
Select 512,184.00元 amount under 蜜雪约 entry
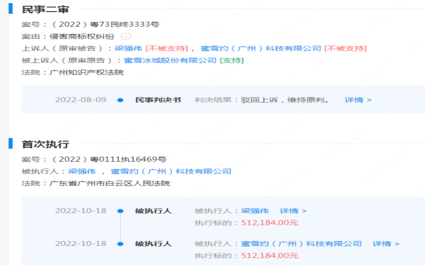pos(270,255)
